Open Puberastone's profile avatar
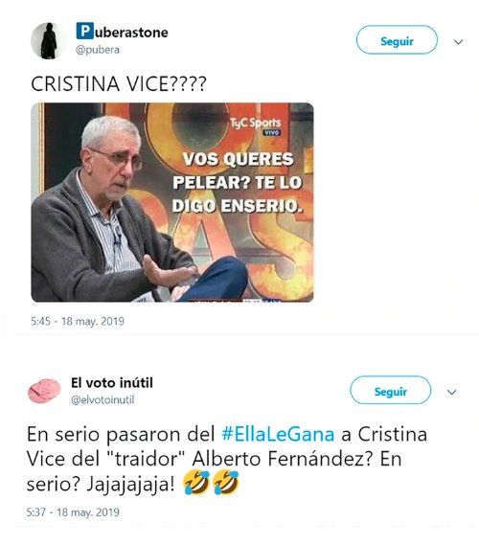Image resolution: width=479 pixels, height=545 pixels. pos(48,41)
